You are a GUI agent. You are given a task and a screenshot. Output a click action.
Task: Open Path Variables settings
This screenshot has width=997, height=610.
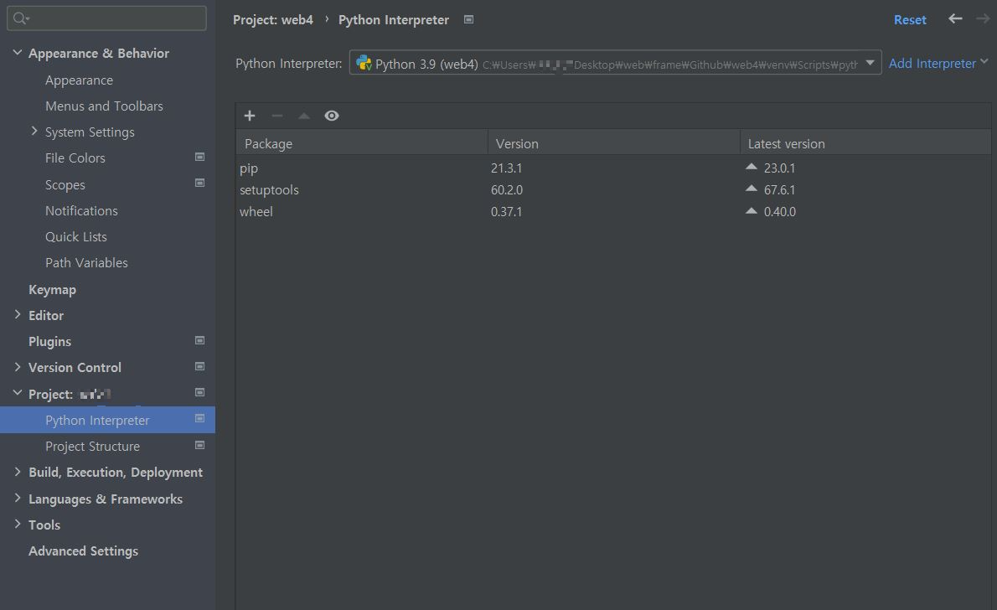[86, 263]
